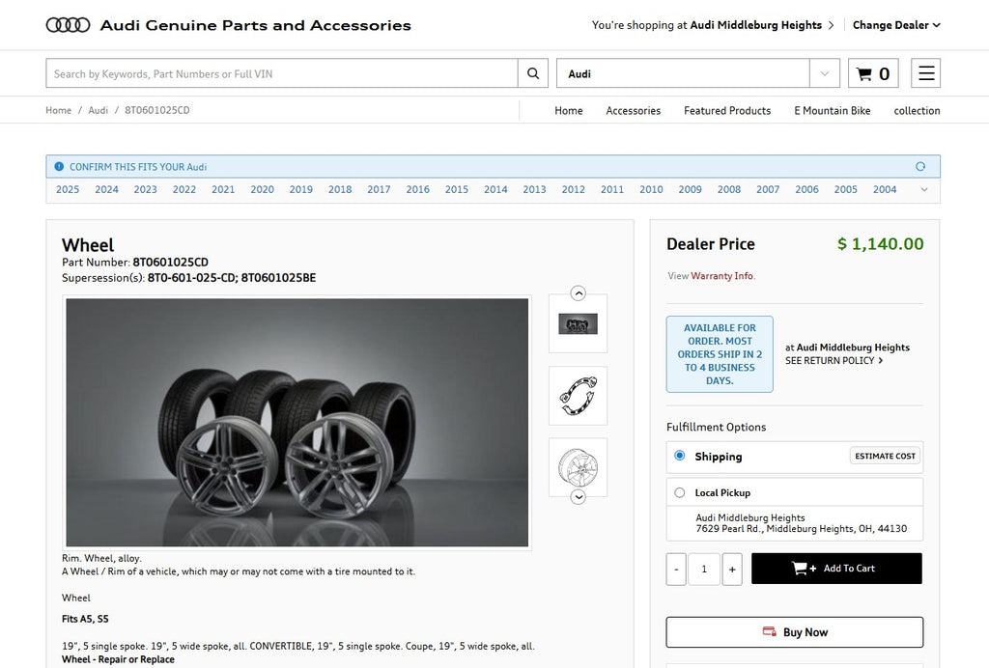The image size is (989, 668).
Task: Select model year 2021
Action: (x=223, y=190)
